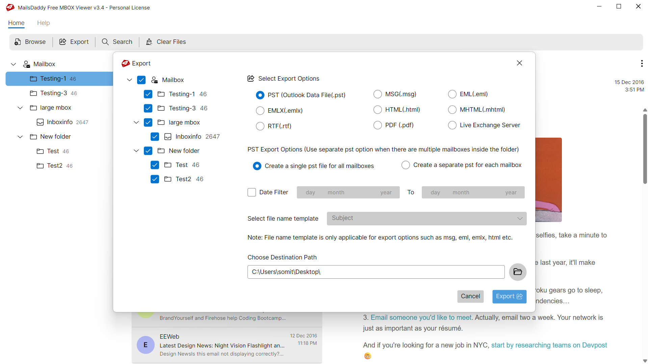Click the Test2 folder icon in left sidebar
This screenshot has width=648, height=364.
point(40,166)
